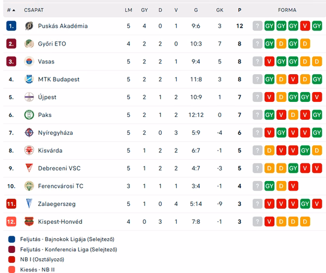Screen dimensions: 326x273
Task: Click Puskás Akadémia's red V form result
Action: (305, 26)
